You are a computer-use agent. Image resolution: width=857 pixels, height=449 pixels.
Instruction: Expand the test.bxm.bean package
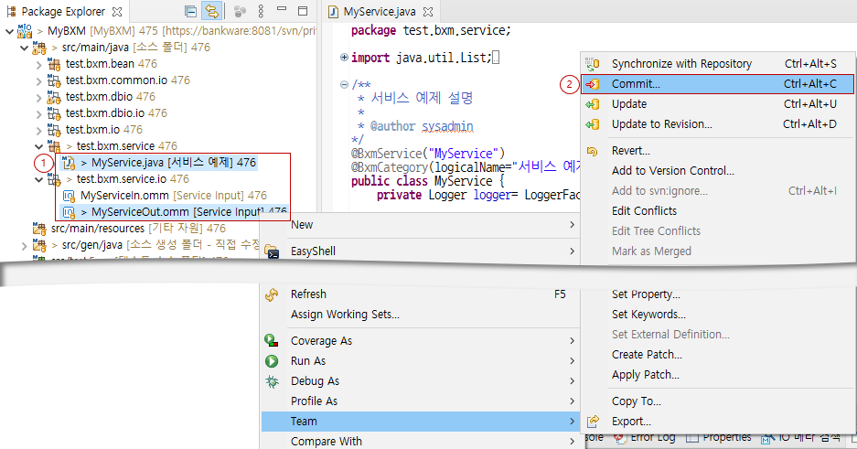(38, 65)
